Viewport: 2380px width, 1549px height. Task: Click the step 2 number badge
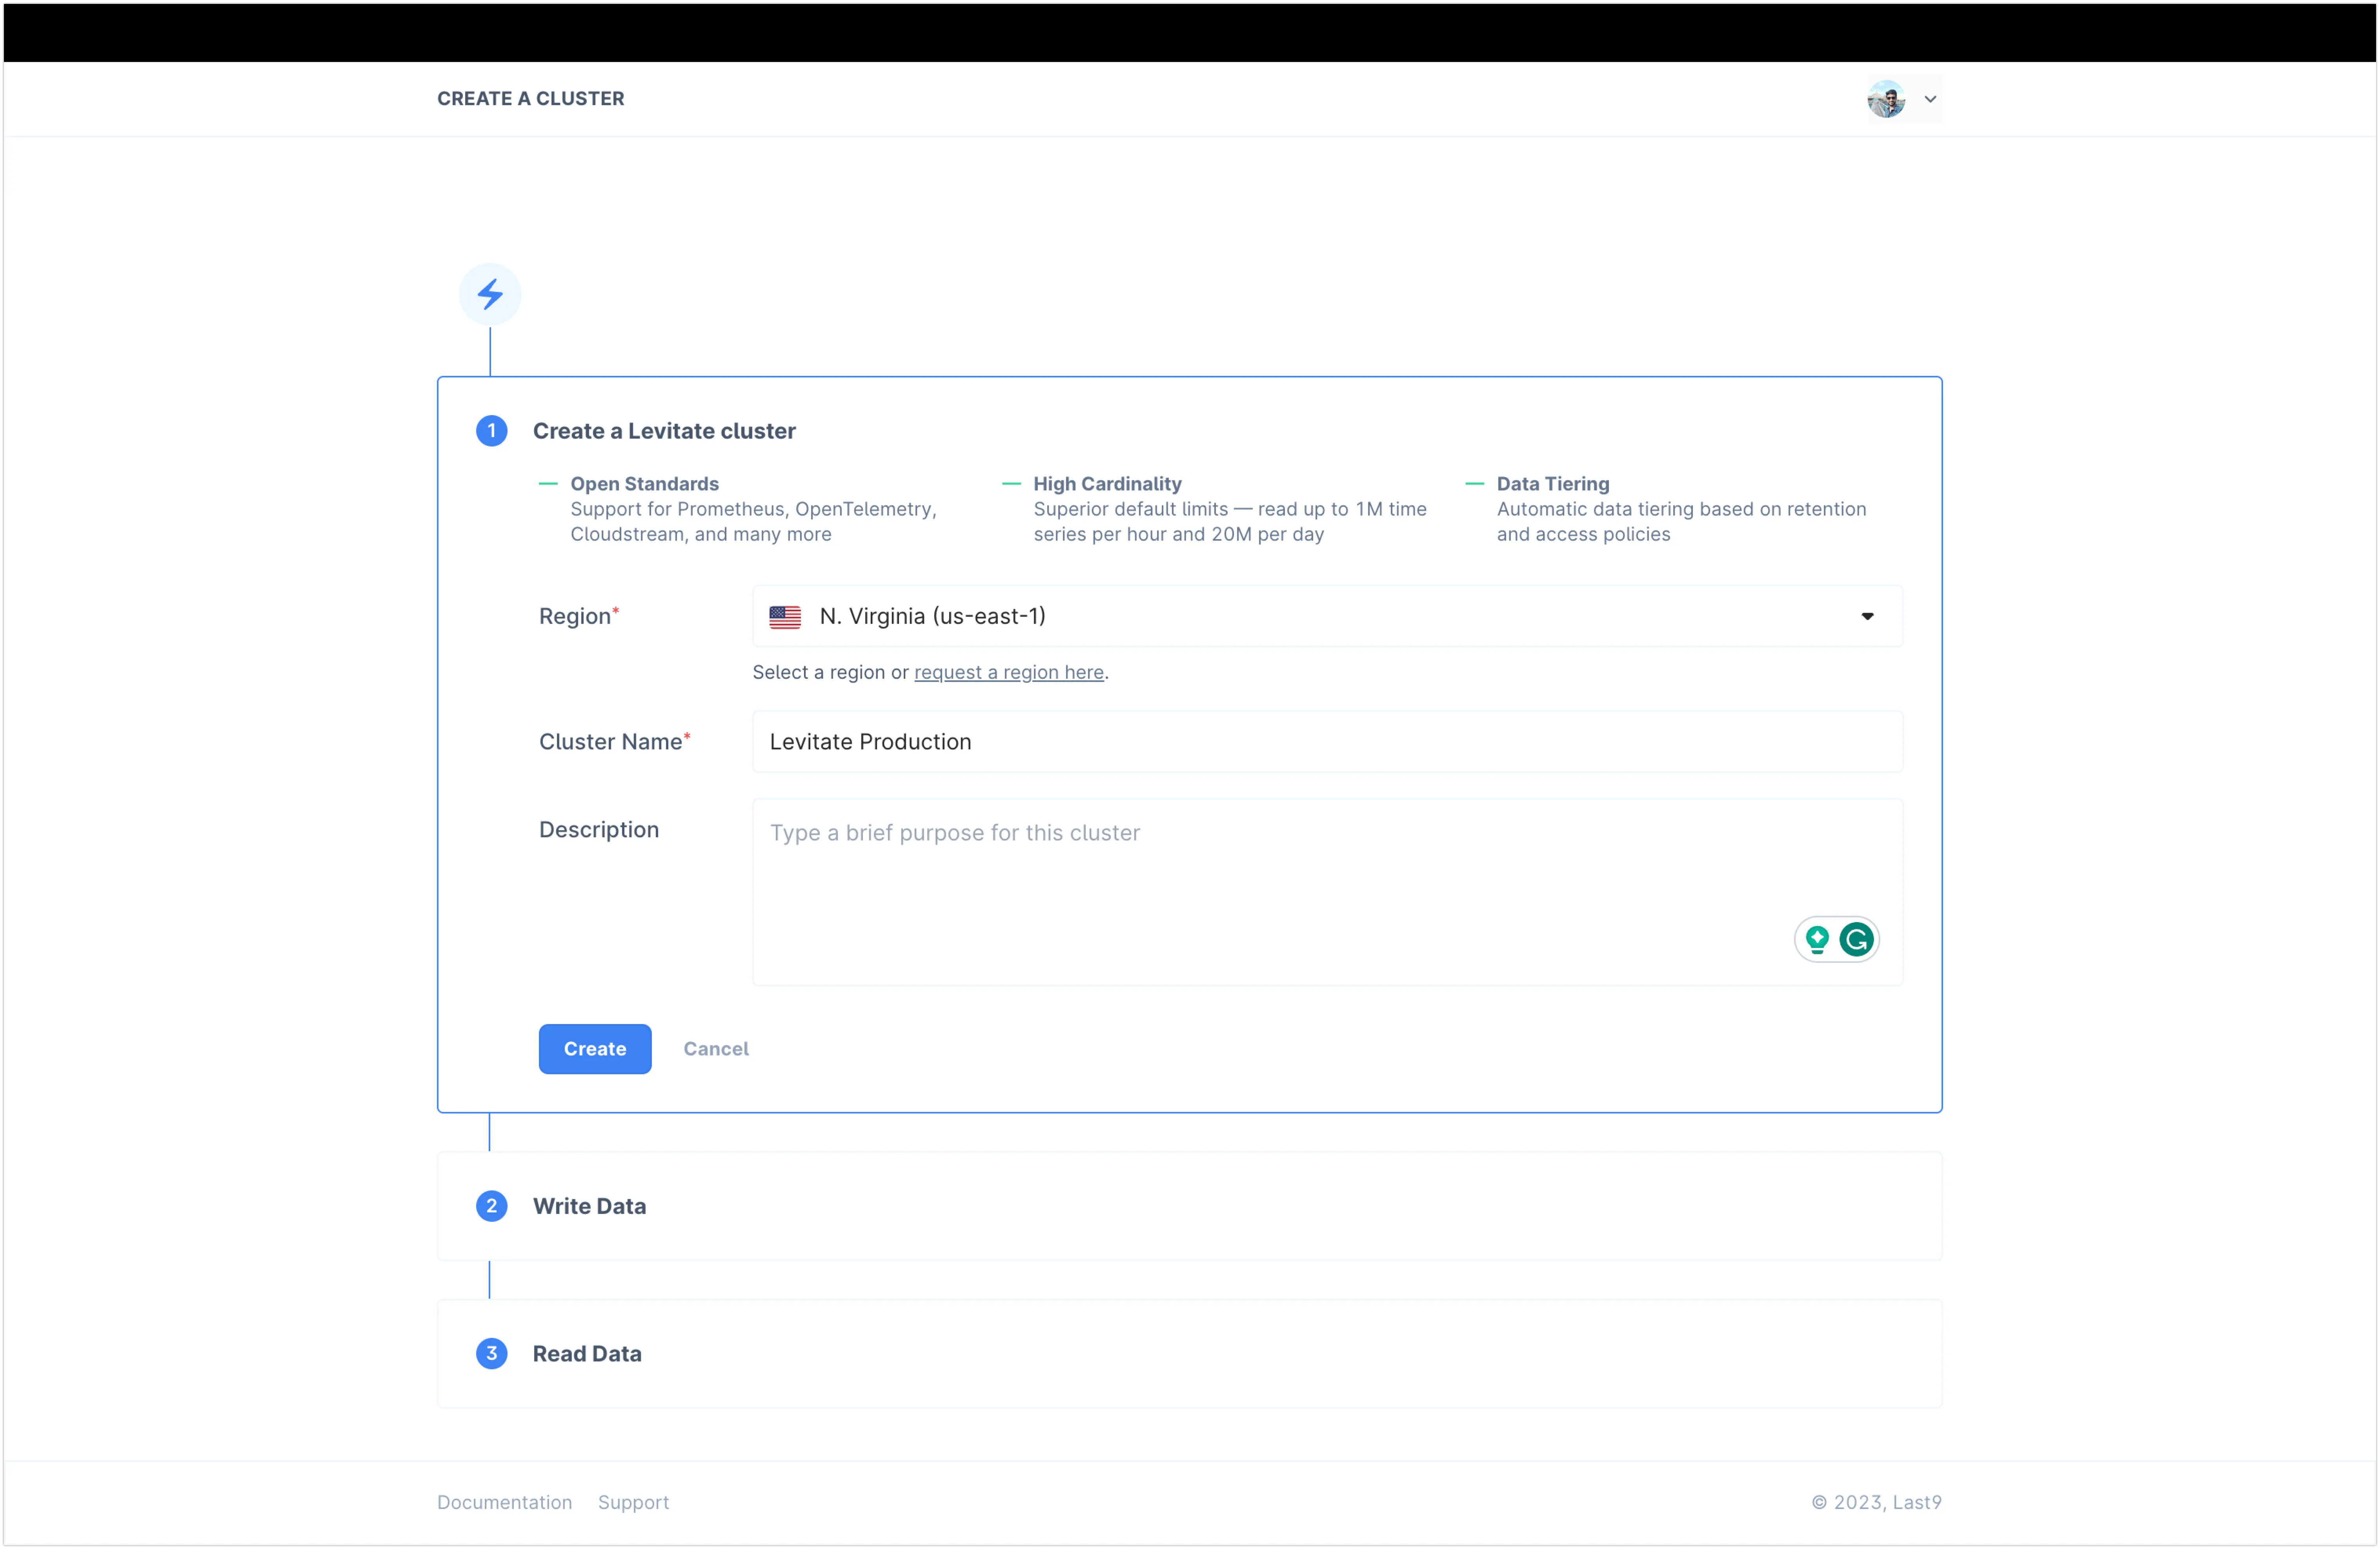click(x=491, y=1206)
